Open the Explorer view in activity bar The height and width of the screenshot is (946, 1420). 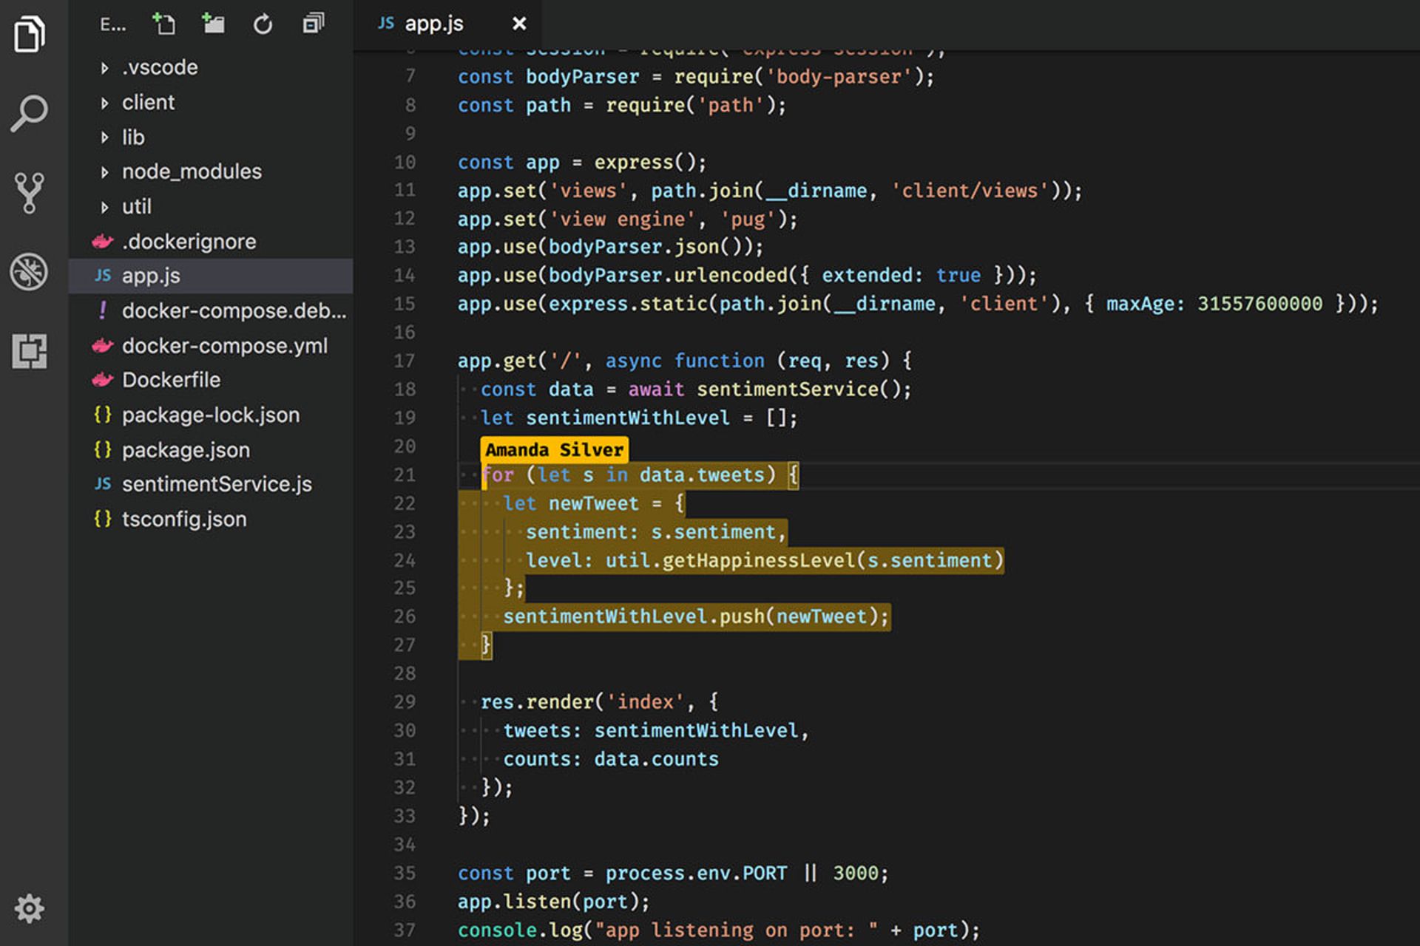click(30, 34)
